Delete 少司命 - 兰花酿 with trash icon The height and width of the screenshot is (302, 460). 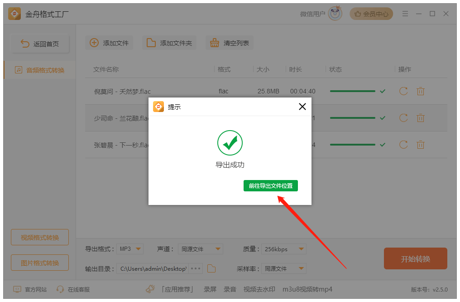click(421, 118)
